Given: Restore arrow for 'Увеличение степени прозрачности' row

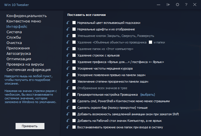Looking at the screenshot, I should [68, 81].
